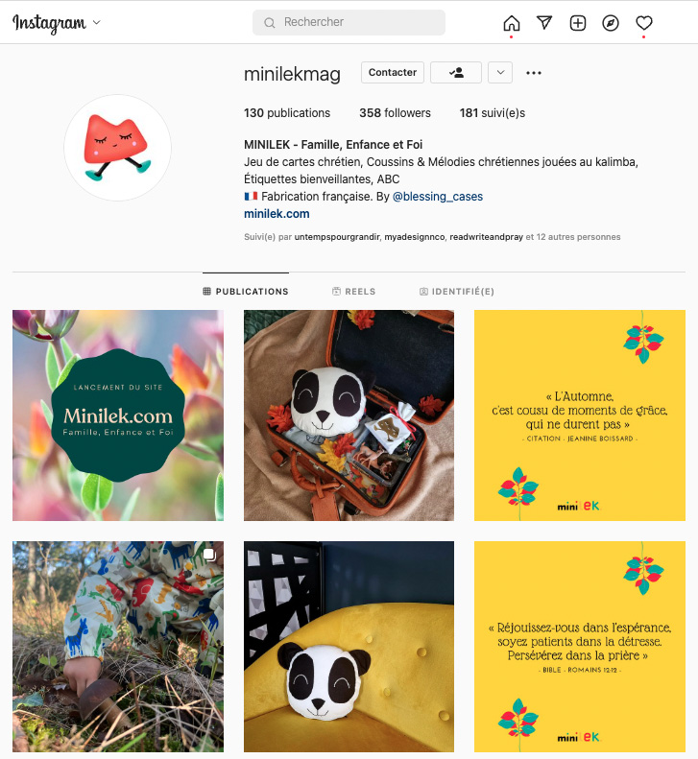Switch to the Identifié(e) tab
The height and width of the screenshot is (759, 698).
pyautogui.click(x=457, y=292)
